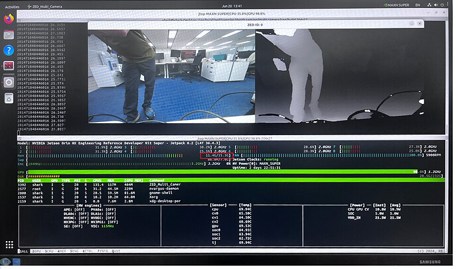This screenshot has width=458, height=269.
Task: Click the Uptime: 2 days text
Action: pyautogui.click(x=256, y=168)
